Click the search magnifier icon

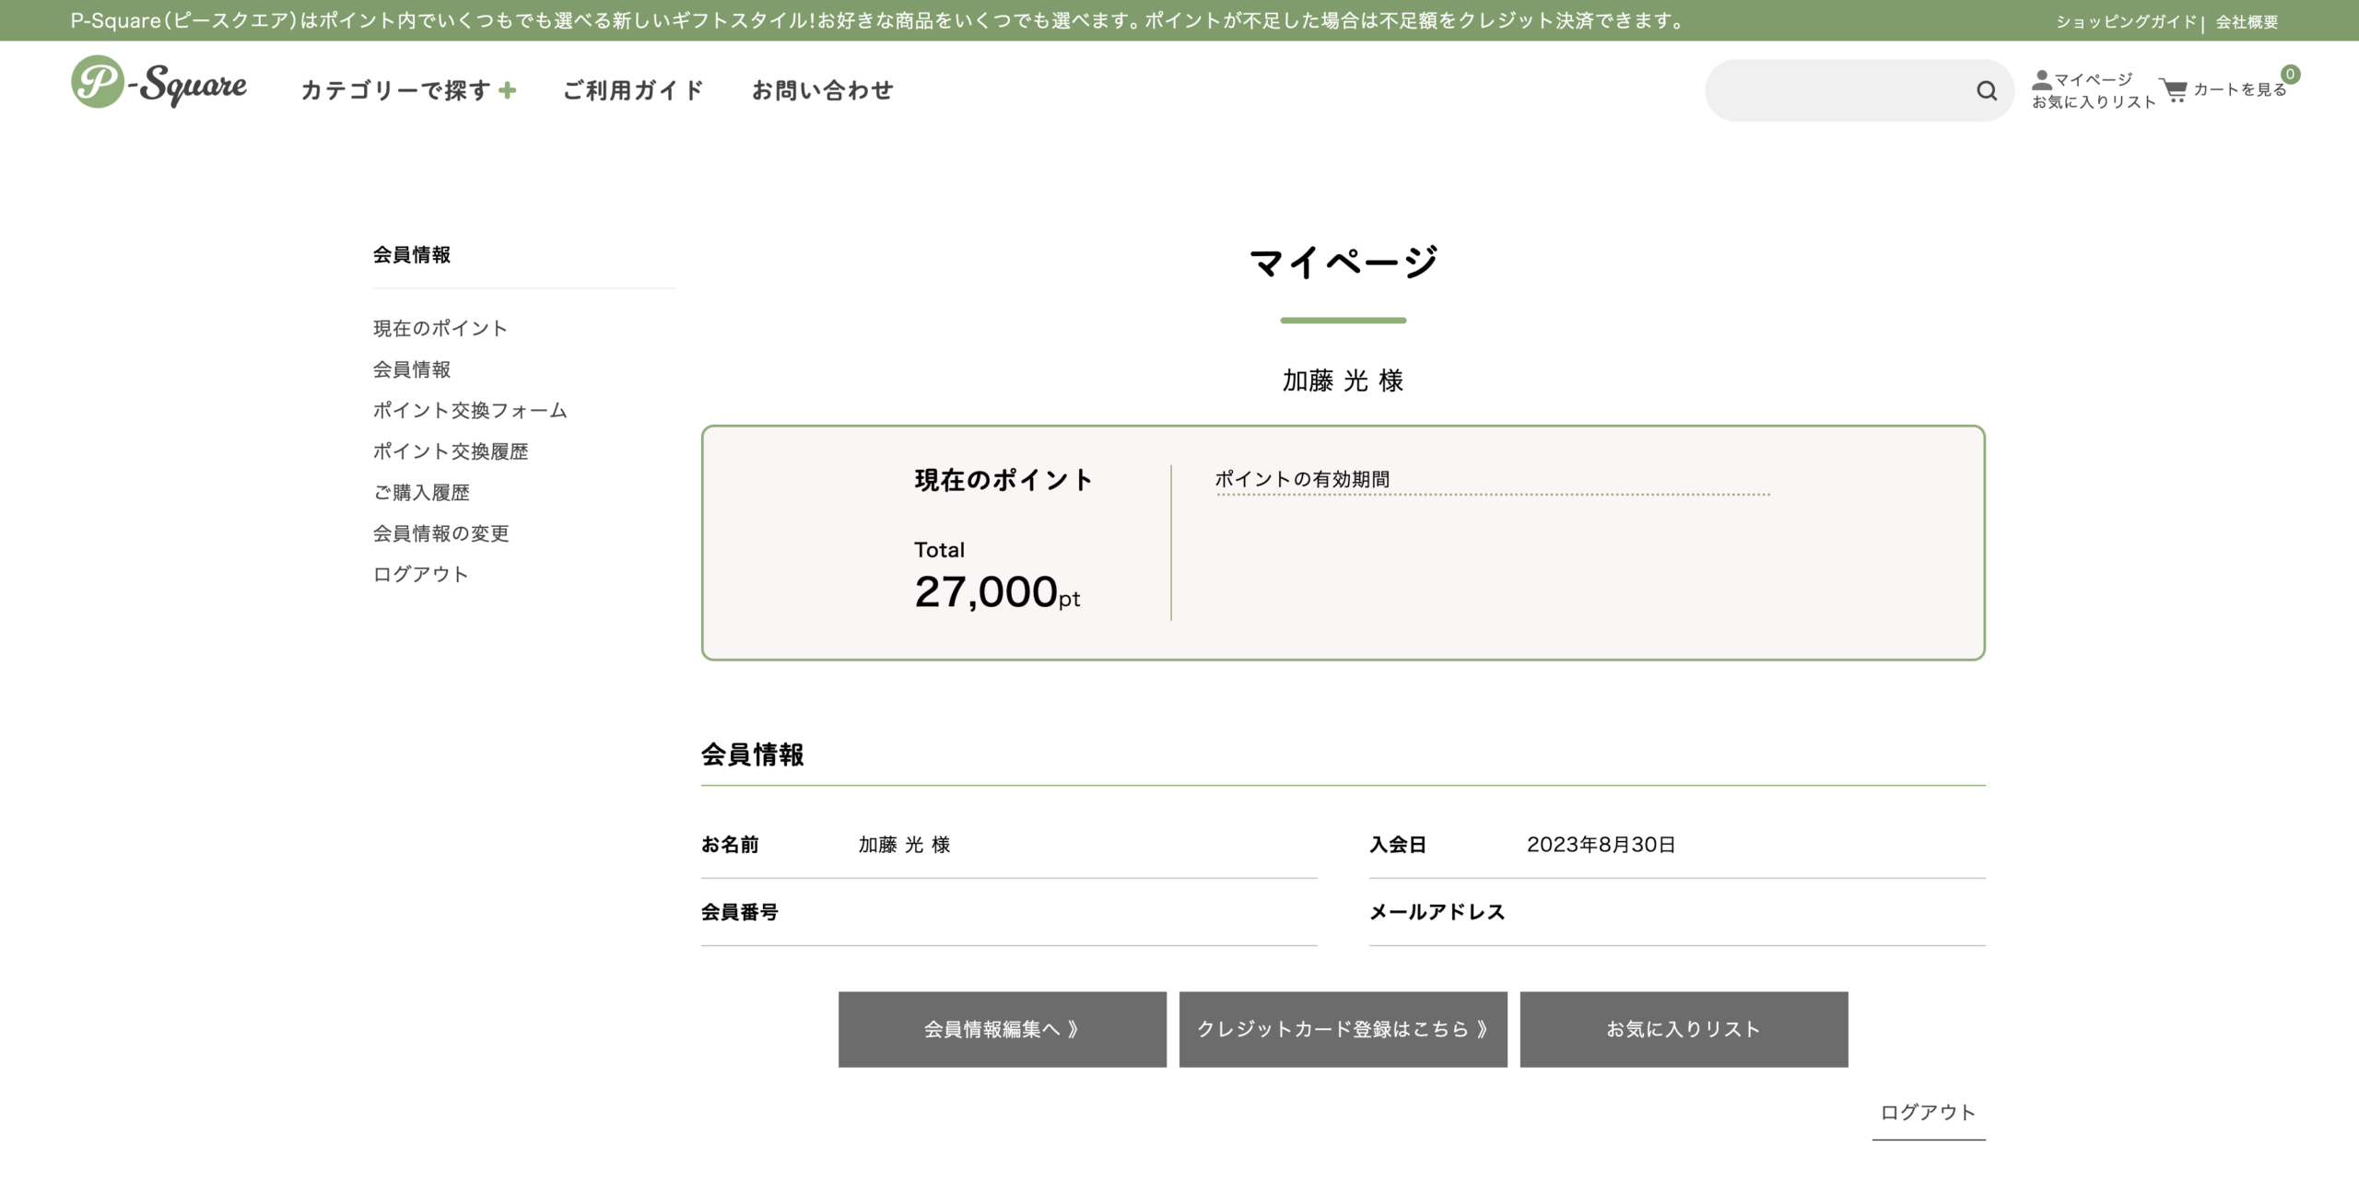point(1986,90)
